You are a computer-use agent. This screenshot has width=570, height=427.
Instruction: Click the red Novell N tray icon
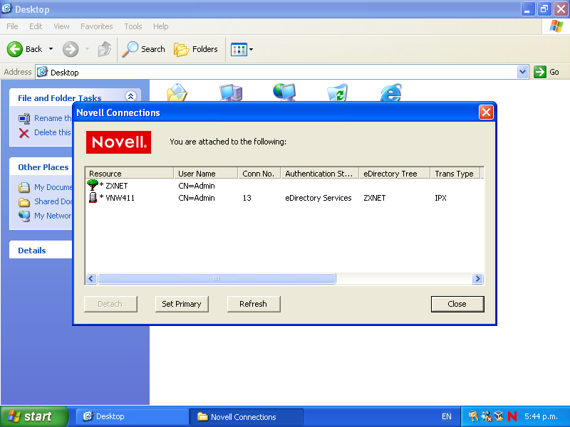coord(512,416)
